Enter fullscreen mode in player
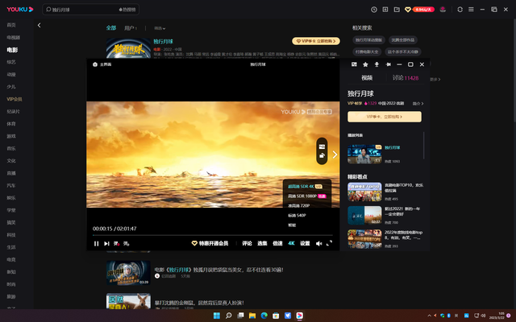 coord(329,243)
